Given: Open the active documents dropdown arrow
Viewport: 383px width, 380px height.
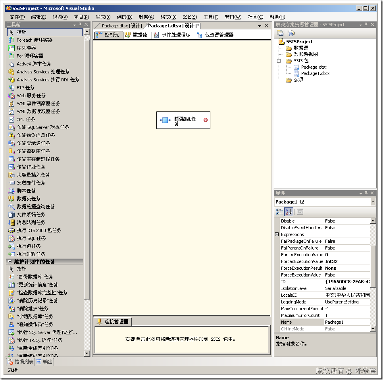Looking at the screenshot, I should click(260, 26).
